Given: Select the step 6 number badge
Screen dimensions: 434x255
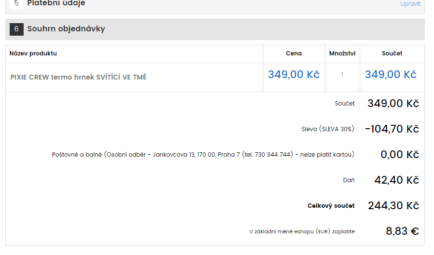Looking at the screenshot, I should click(x=16, y=29).
